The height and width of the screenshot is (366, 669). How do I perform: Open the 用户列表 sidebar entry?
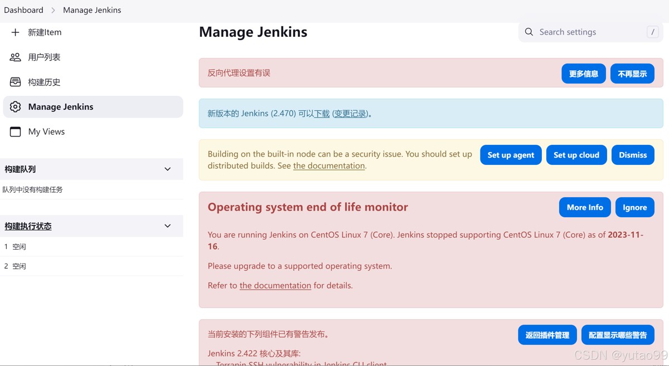(93, 57)
